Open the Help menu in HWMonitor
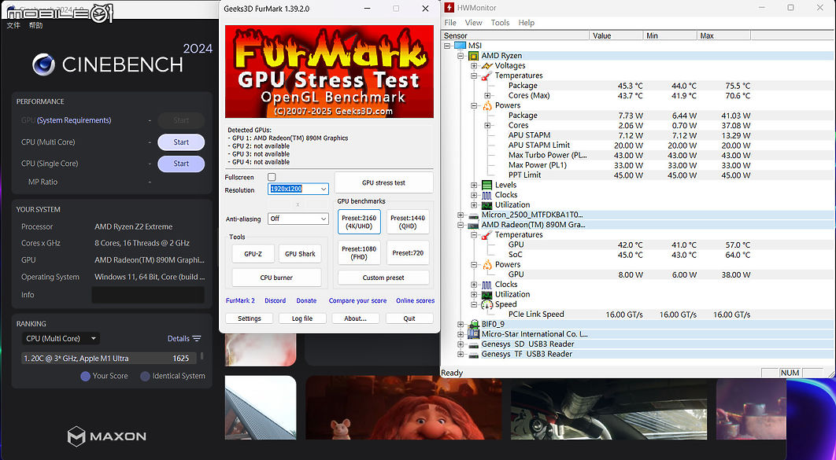836x460 pixels. 526,23
